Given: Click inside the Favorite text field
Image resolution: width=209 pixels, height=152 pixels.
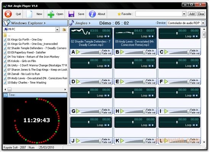Looking at the screenshot, I should pos(159,14).
